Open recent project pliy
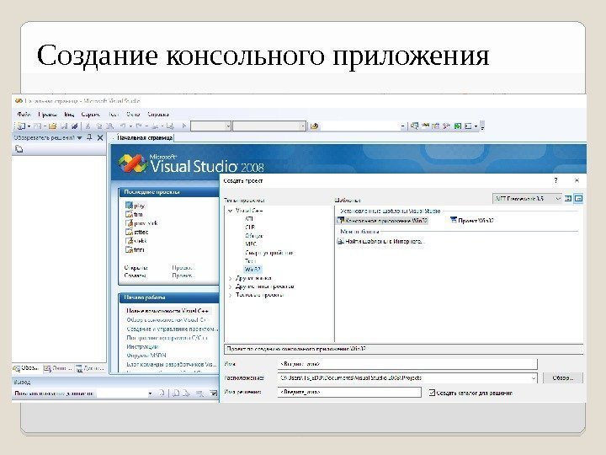The width and height of the screenshot is (606, 455). [x=135, y=206]
